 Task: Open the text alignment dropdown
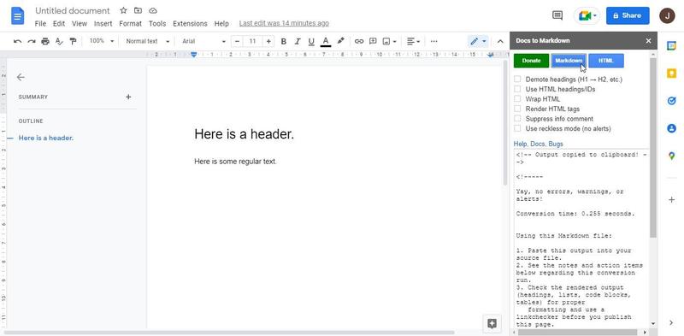pyautogui.click(x=414, y=41)
